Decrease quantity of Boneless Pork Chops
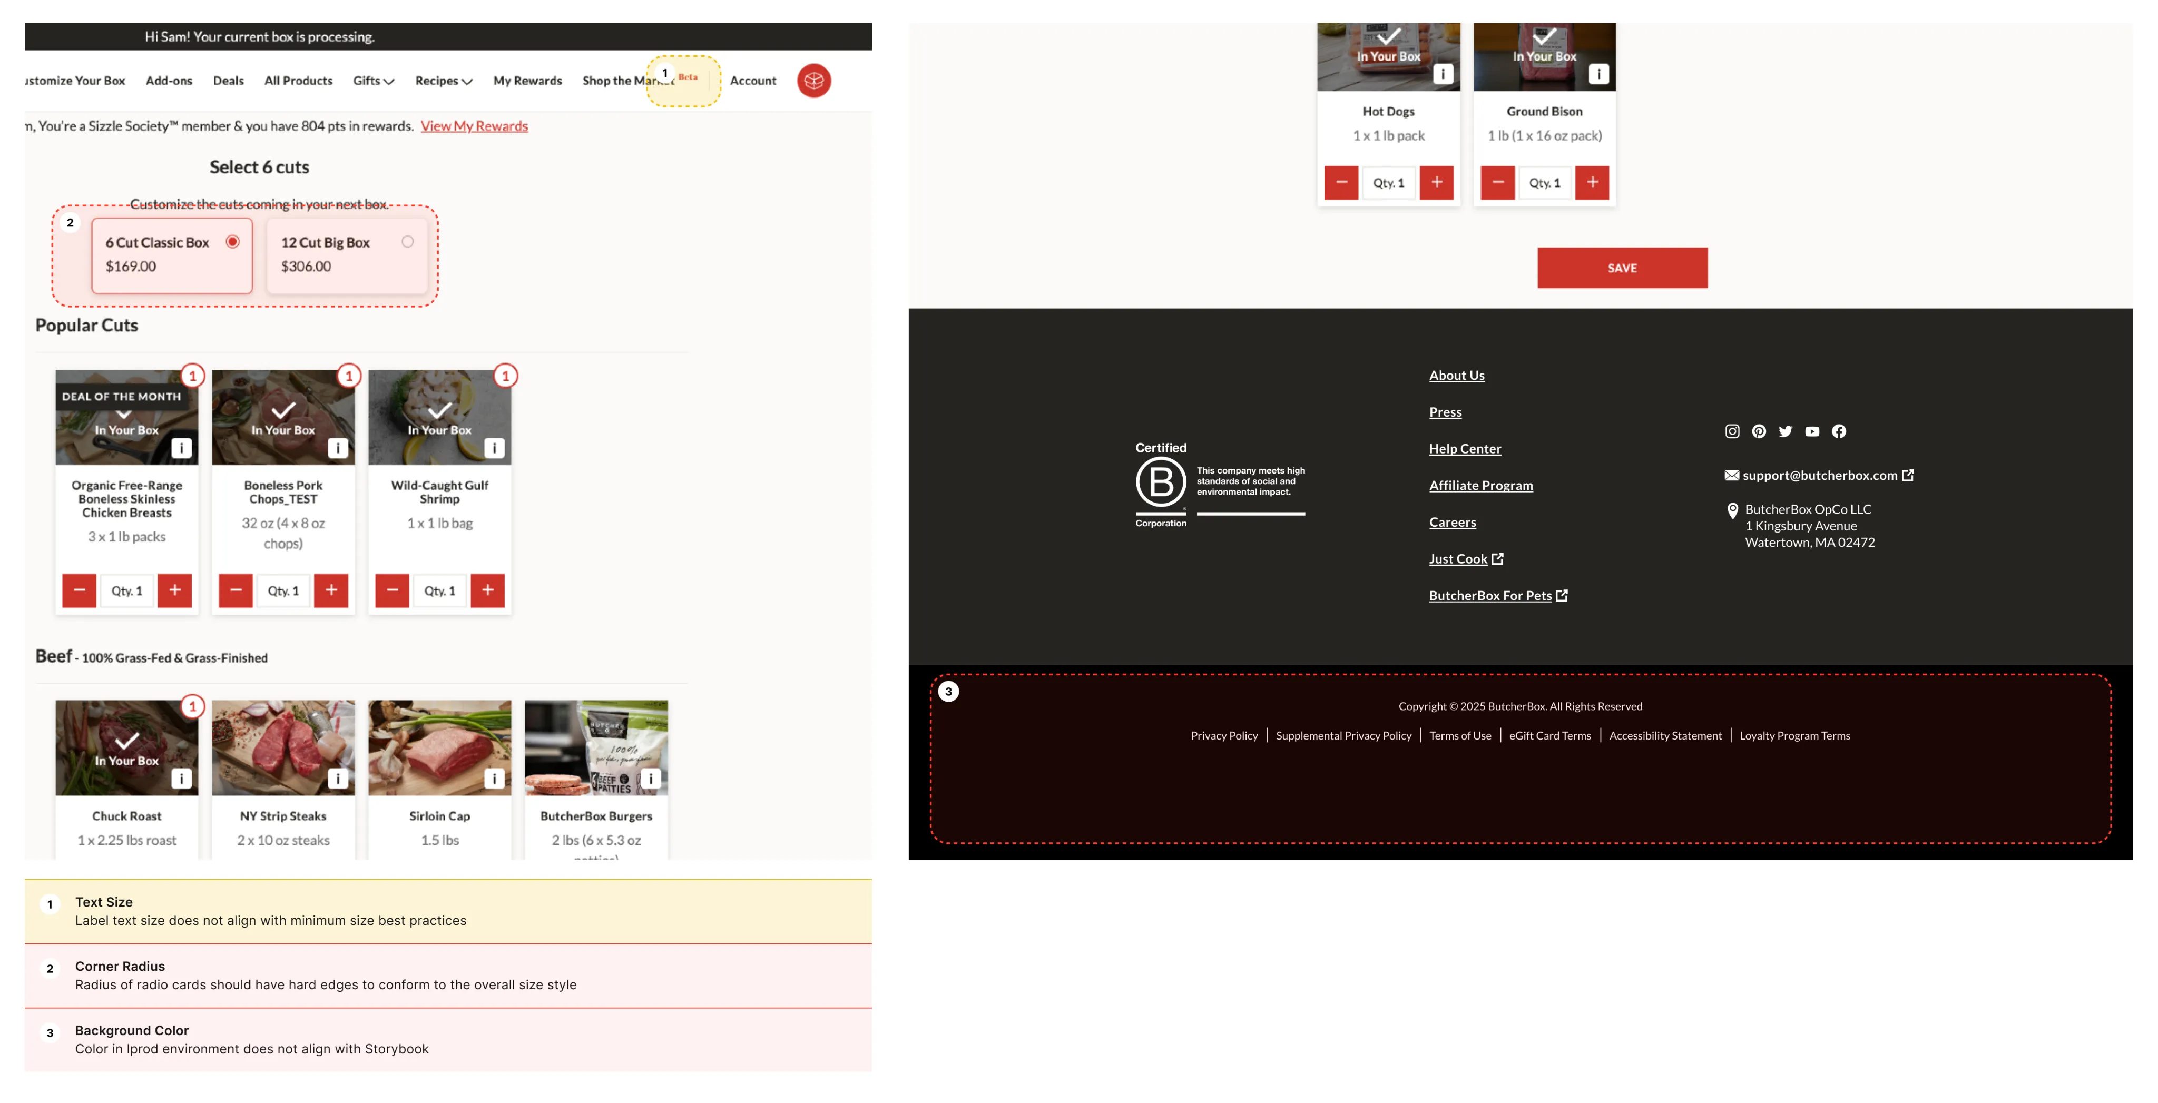The height and width of the screenshot is (1103, 2158). (x=236, y=590)
